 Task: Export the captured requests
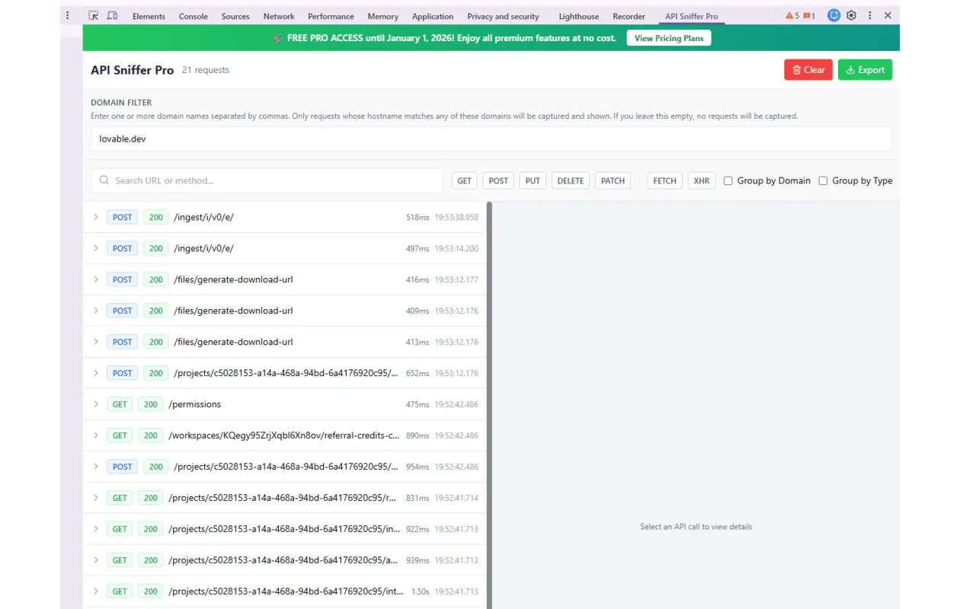point(865,70)
